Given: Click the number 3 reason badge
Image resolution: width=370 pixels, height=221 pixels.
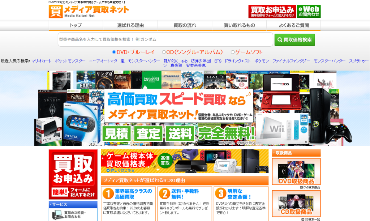Looking at the screenshot, I should click(x=221, y=194).
